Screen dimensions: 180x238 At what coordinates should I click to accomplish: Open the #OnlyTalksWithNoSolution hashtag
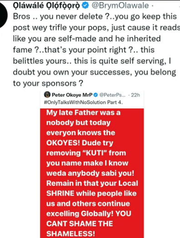[75, 102]
